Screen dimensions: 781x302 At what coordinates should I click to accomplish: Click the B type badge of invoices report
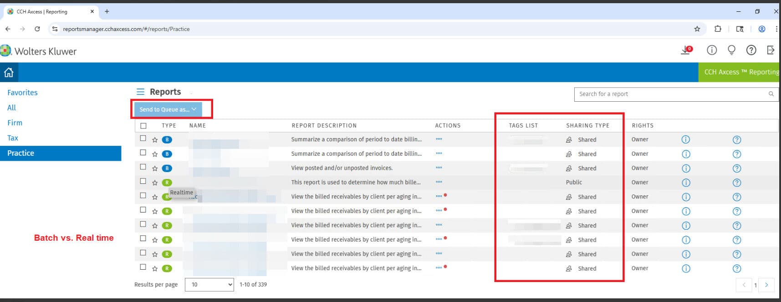pyautogui.click(x=167, y=168)
